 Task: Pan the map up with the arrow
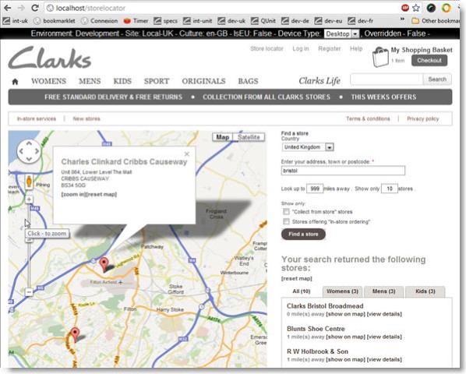point(29,144)
